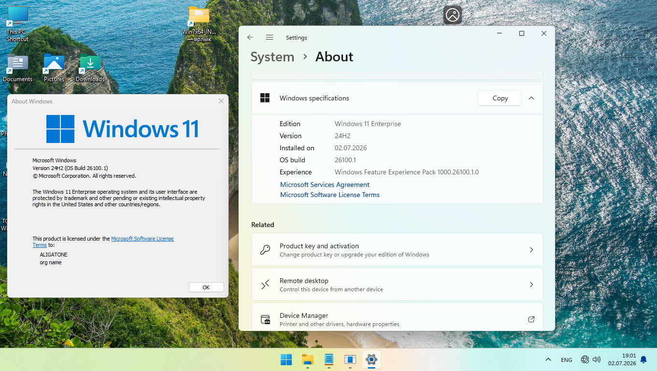The height and width of the screenshot is (371, 657).
Task: Open the Downloads desktop shortcut
Action: pos(90,68)
